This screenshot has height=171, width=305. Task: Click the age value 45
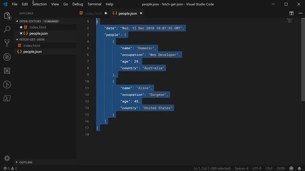[x=136, y=101]
